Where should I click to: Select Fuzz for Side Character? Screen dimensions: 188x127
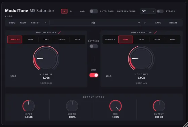pyautogui.click(x=173, y=40)
